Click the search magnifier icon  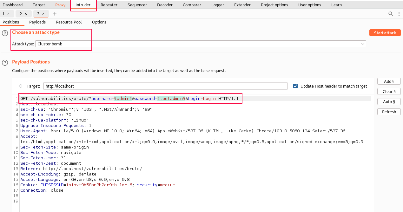[x=391, y=14]
